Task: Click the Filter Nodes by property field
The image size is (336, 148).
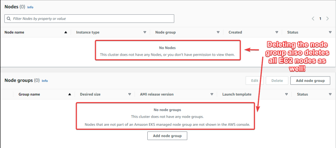Action: (89, 19)
